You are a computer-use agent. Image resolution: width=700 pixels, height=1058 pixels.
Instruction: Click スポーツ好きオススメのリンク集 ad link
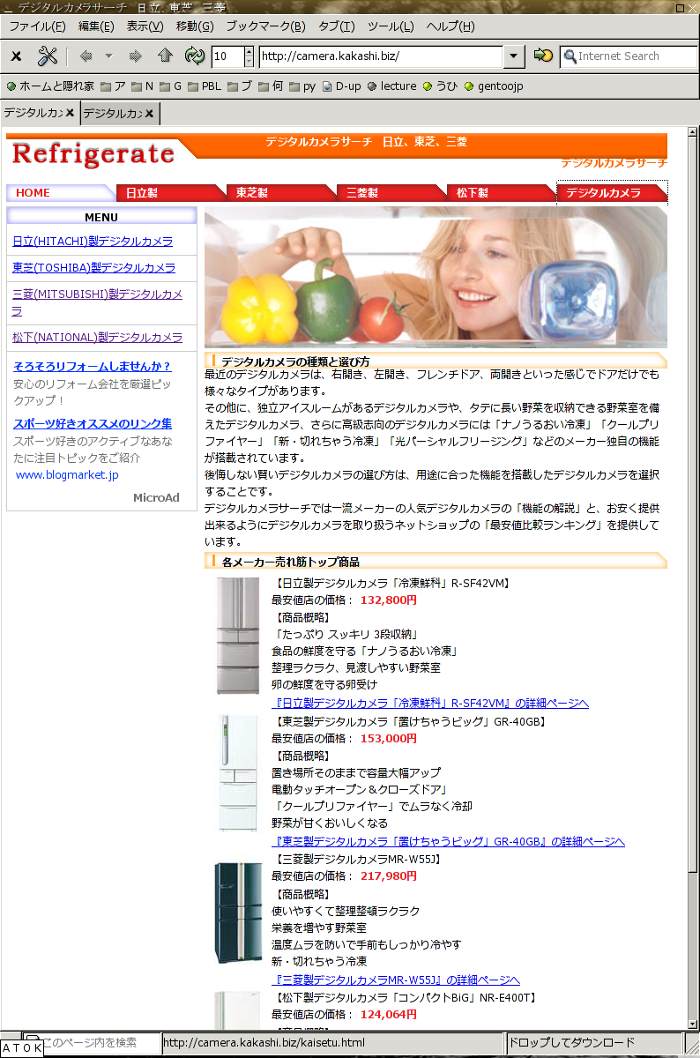pyautogui.click(x=93, y=423)
